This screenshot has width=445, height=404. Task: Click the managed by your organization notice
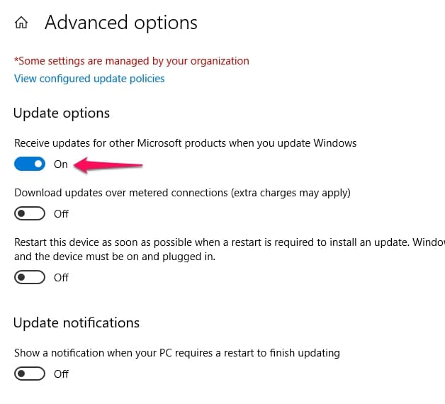(x=132, y=61)
